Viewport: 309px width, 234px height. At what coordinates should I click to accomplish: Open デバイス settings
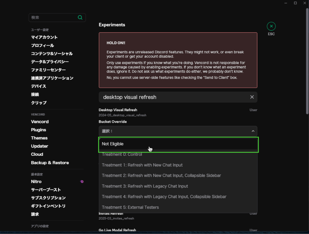coord(39,86)
